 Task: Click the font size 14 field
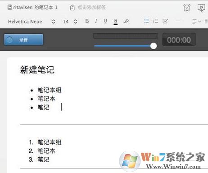point(66,22)
